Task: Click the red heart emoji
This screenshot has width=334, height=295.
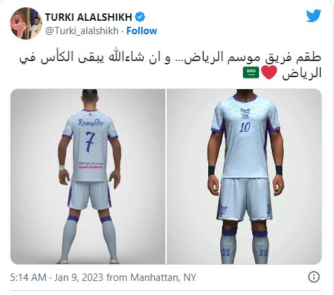Action: coord(269,73)
